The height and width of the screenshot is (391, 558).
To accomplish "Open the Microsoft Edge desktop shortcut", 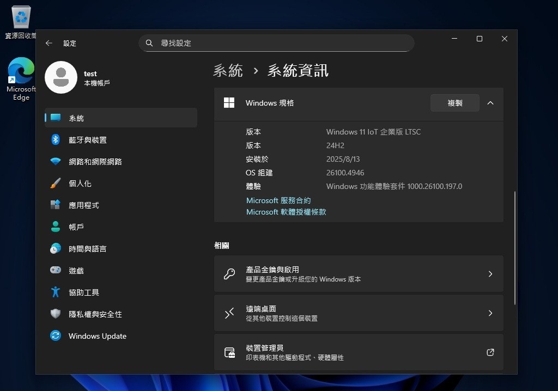I will [21, 79].
